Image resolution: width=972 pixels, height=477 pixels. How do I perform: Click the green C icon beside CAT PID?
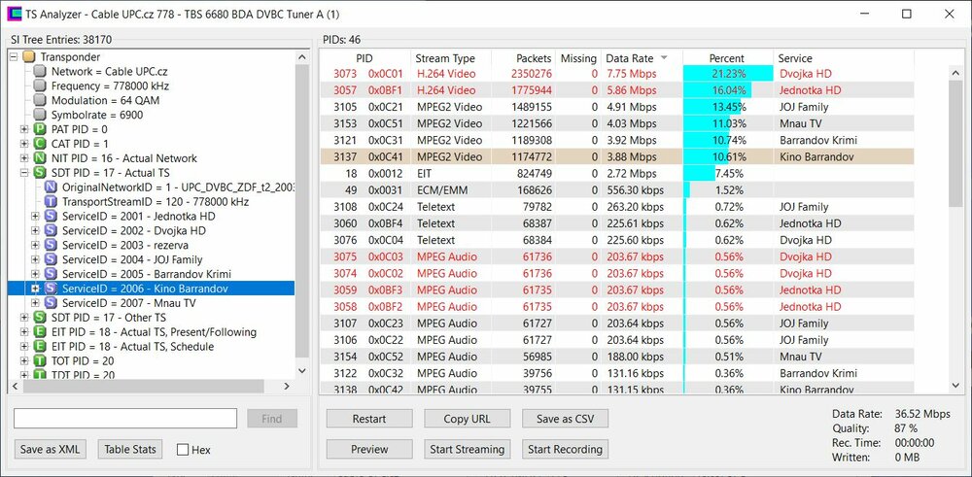[x=40, y=144]
